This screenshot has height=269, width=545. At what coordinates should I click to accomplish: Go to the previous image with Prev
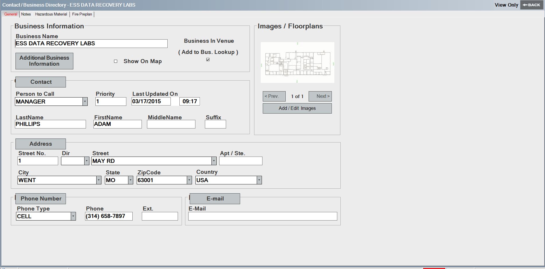[x=274, y=96]
